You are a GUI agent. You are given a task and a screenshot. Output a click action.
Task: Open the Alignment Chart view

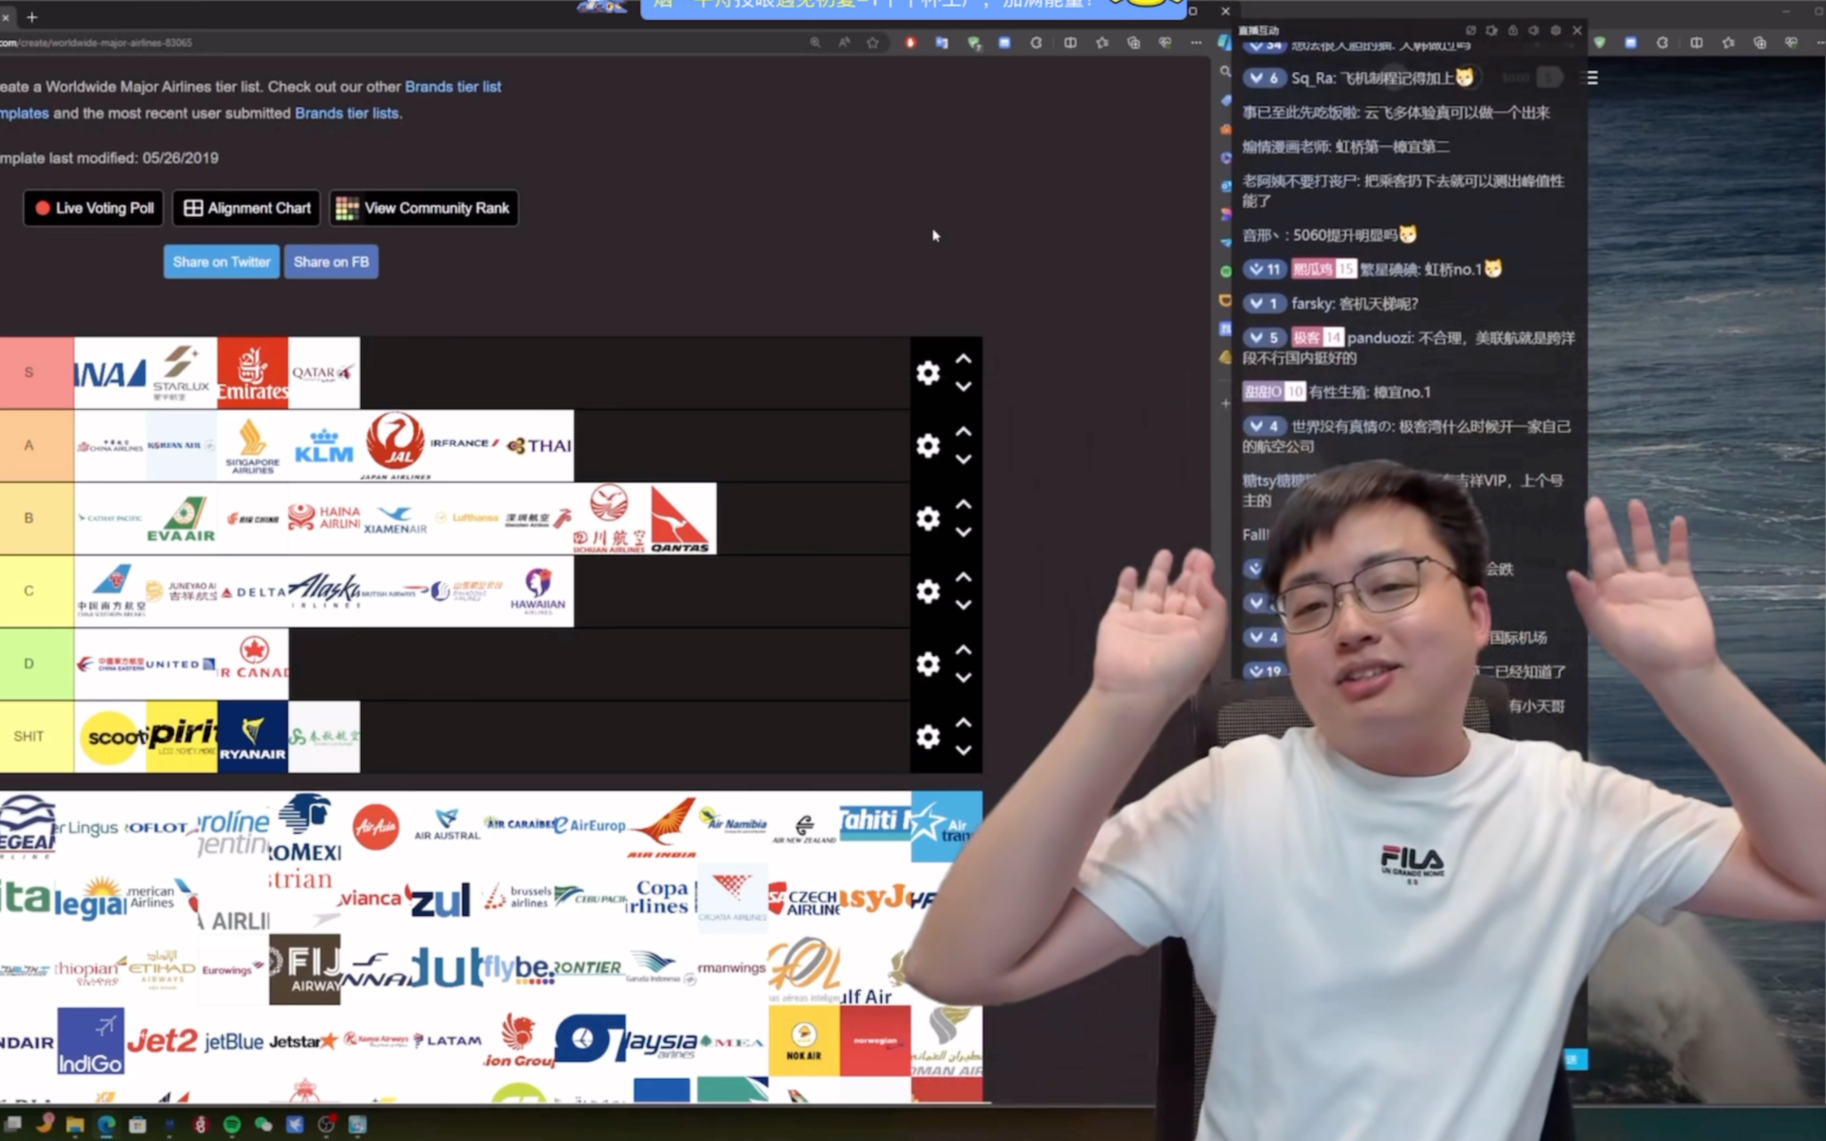[247, 206]
